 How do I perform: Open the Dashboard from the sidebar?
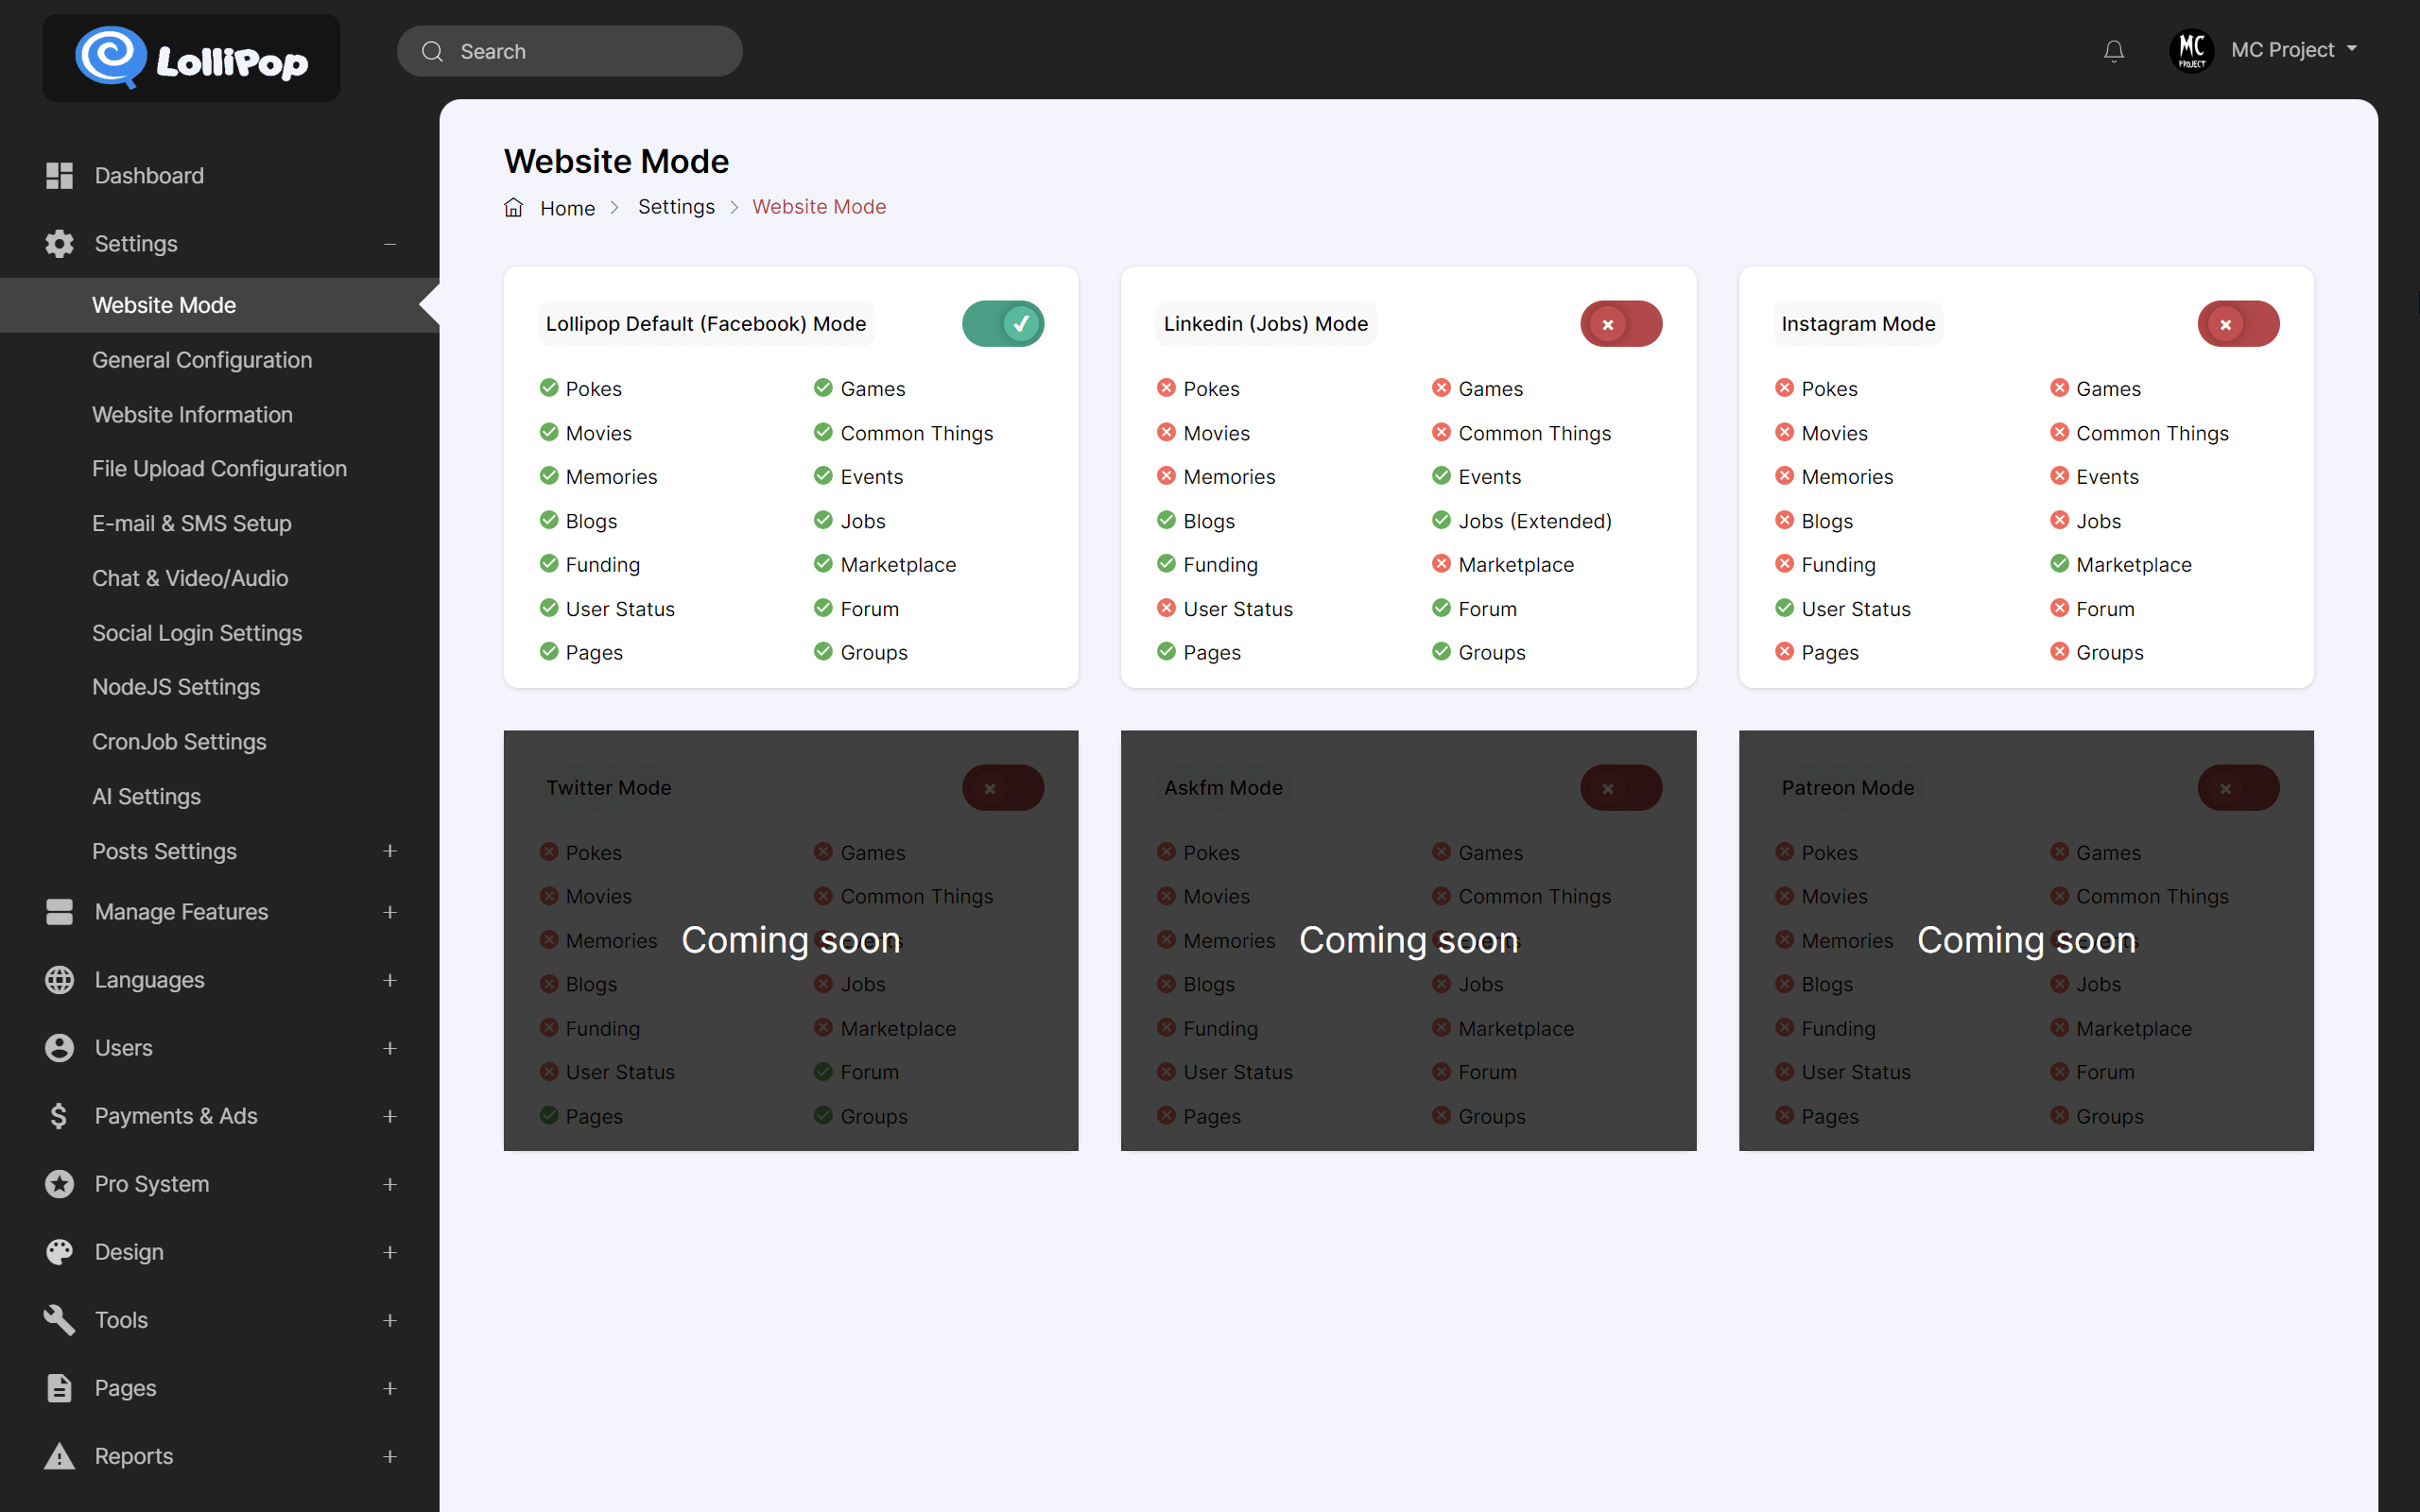[149, 176]
